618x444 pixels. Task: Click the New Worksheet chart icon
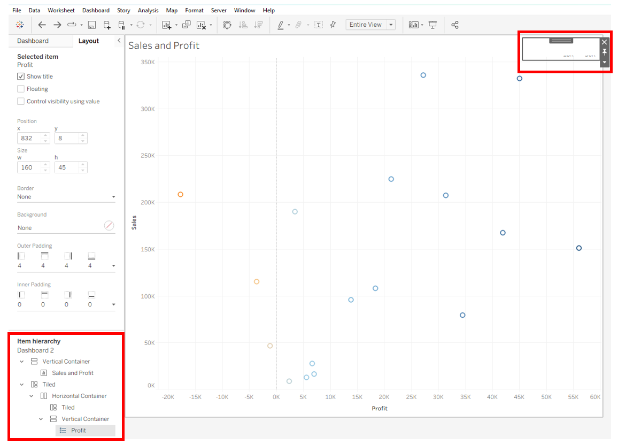167,25
